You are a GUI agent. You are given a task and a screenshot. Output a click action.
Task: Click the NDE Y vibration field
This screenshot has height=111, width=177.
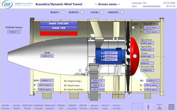(46, 89)
